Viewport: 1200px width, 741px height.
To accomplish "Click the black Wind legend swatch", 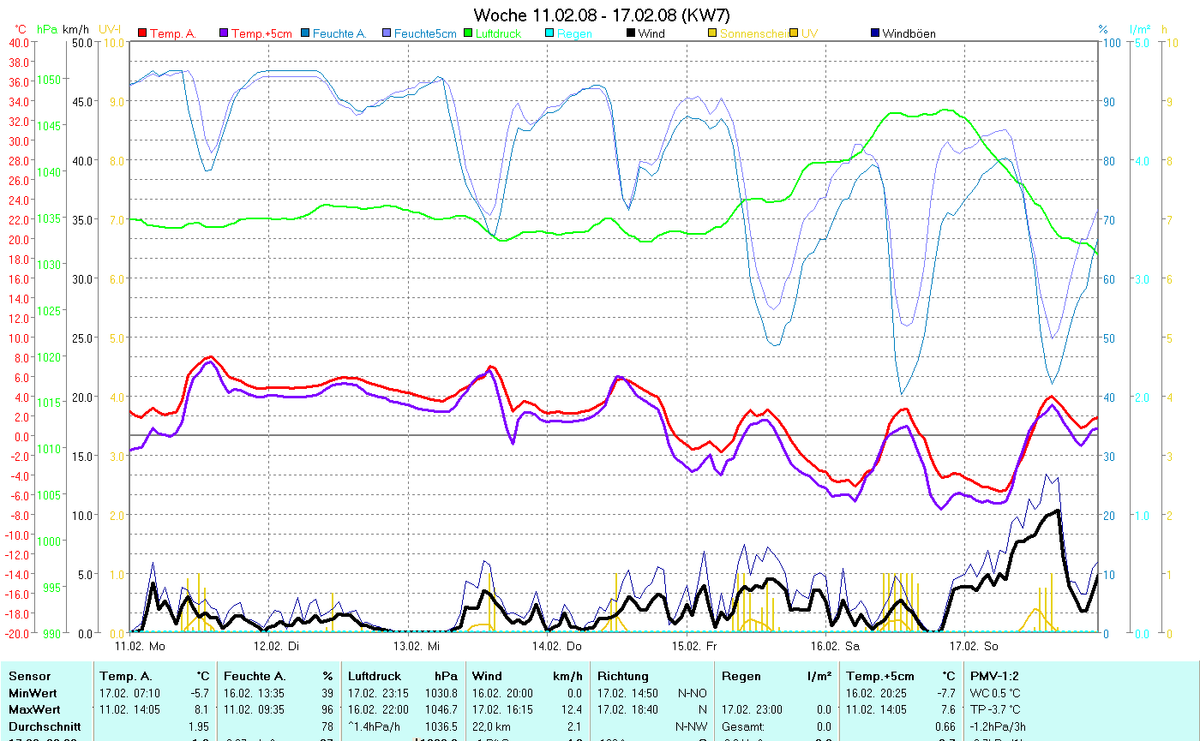I will [630, 33].
